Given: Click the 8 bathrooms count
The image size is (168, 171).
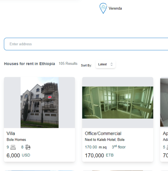Looking at the screenshot, I should click(x=22, y=147).
